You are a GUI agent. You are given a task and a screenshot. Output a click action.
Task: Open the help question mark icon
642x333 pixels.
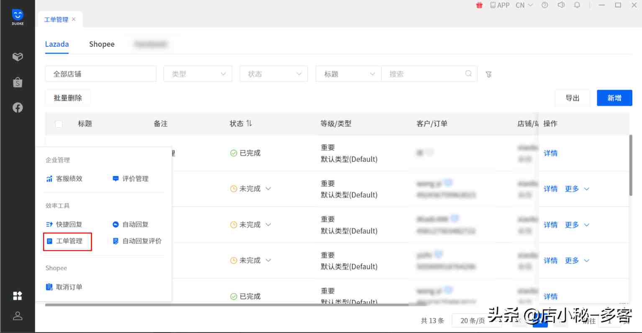point(544,5)
